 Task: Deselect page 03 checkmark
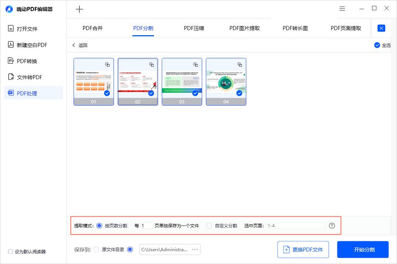tap(195, 93)
